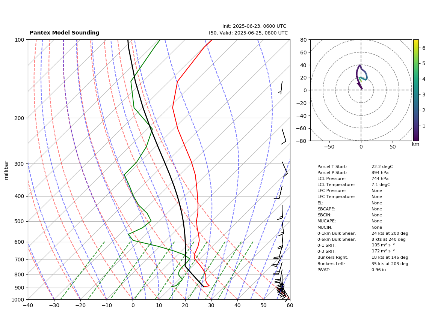This screenshot has width=429, height=312.
Task: Click the wind barb near 500 millibar
Action: [x=281, y=212]
